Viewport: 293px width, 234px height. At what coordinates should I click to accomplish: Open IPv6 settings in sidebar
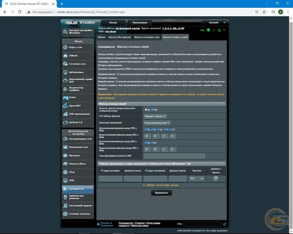[x=78, y=172]
